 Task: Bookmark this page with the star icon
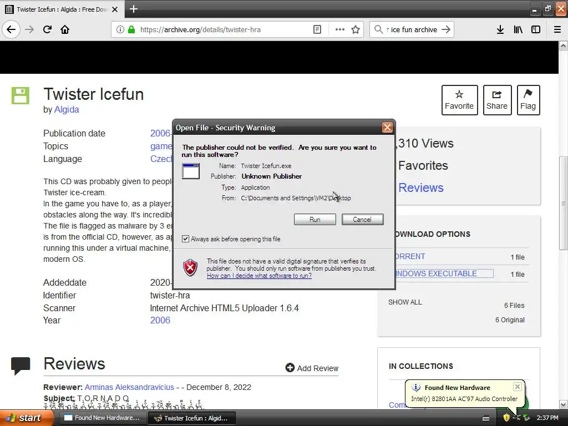pos(356,29)
